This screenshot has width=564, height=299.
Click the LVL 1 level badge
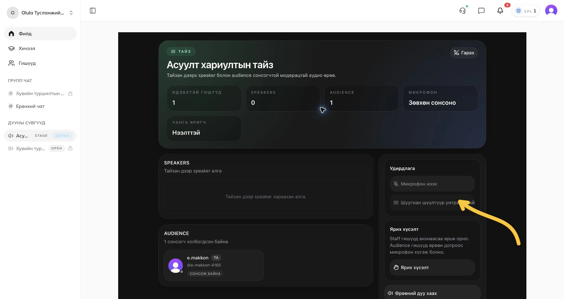526,11
